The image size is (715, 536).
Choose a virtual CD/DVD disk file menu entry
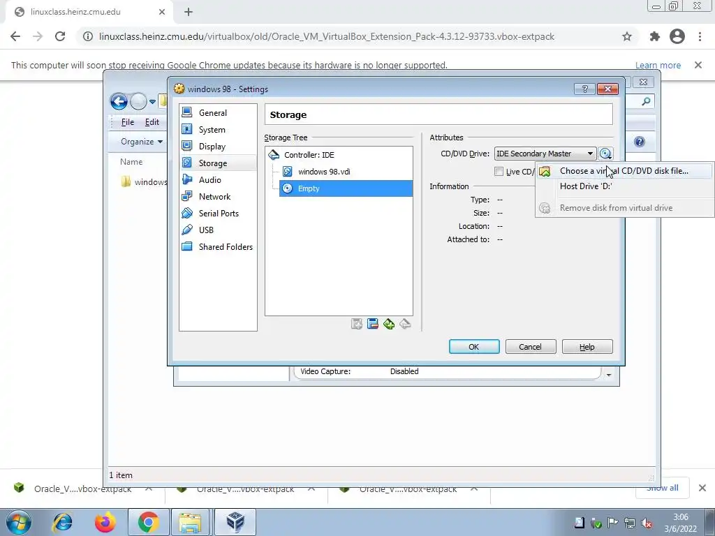[623, 171]
